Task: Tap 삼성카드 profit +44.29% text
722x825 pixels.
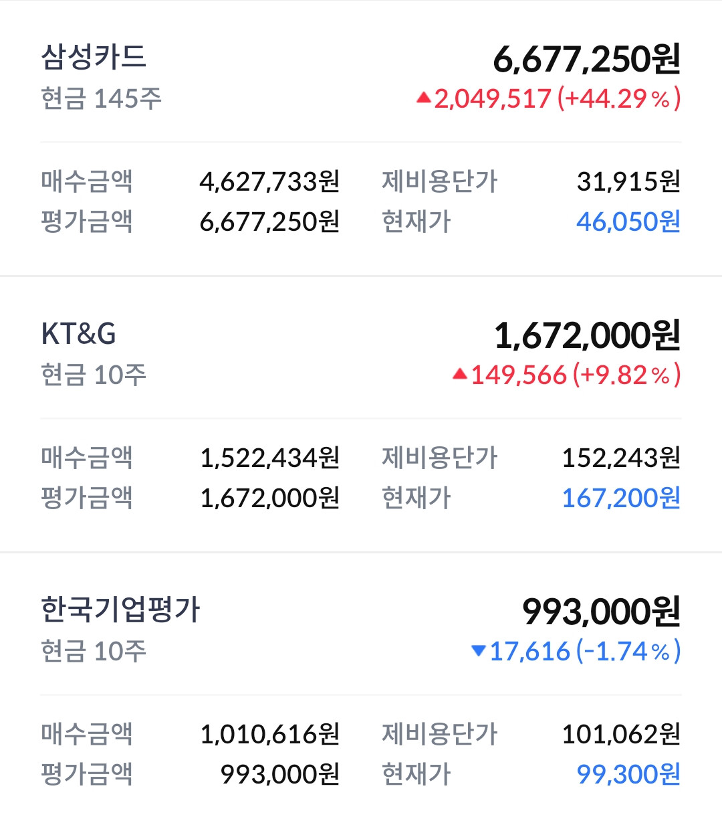Action: [619, 98]
